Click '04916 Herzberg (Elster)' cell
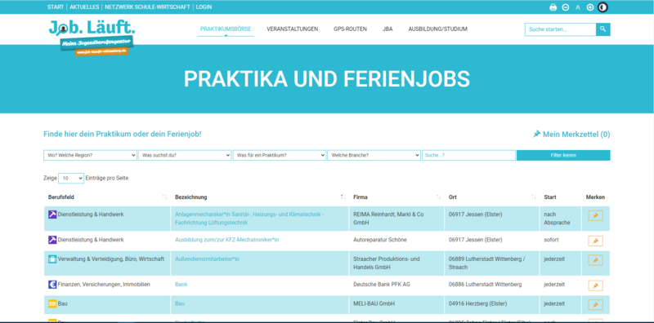The image size is (654, 323). coord(492,304)
